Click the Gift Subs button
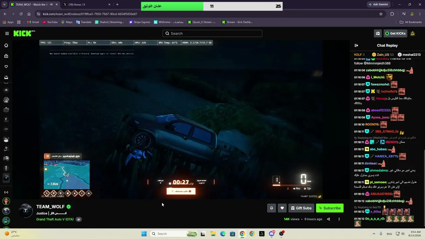The image size is (425, 239). tap(301, 208)
